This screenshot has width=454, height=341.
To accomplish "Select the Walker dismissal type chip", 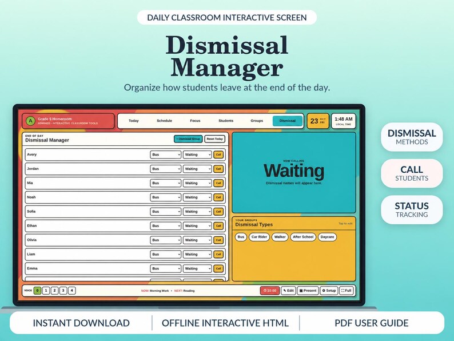I will [280, 237].
